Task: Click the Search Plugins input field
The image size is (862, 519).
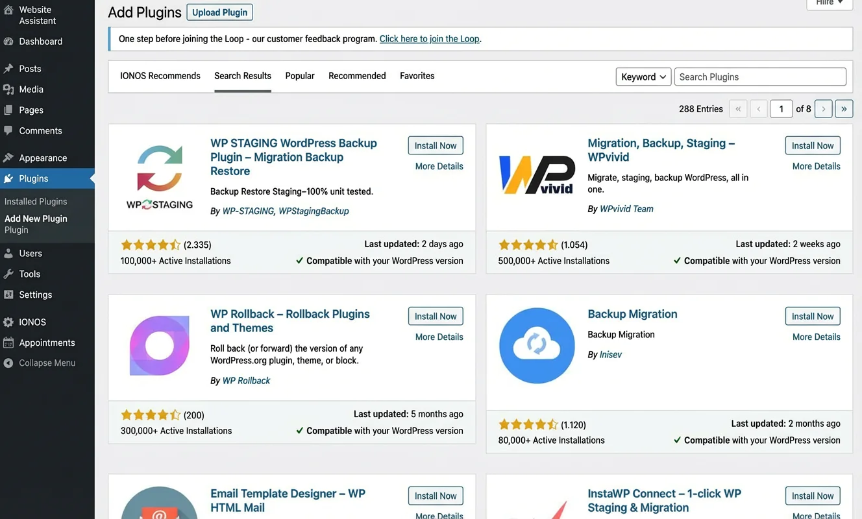Action: [759, 77]
